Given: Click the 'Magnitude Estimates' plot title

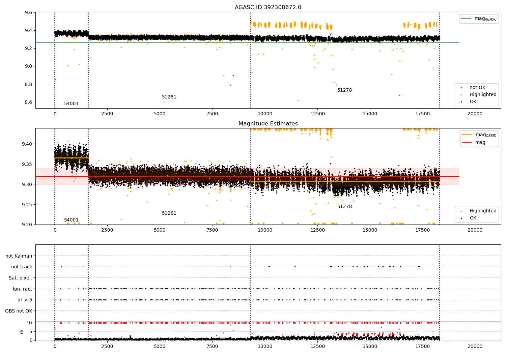Looking at the screenshot, I should (x=268, y=124).
